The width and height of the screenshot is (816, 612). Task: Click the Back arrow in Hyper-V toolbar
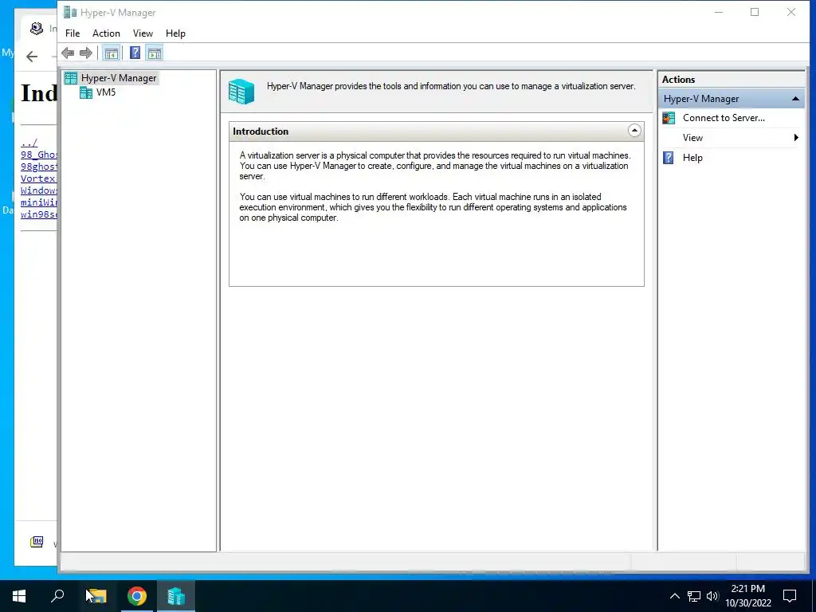pos(68,53)
